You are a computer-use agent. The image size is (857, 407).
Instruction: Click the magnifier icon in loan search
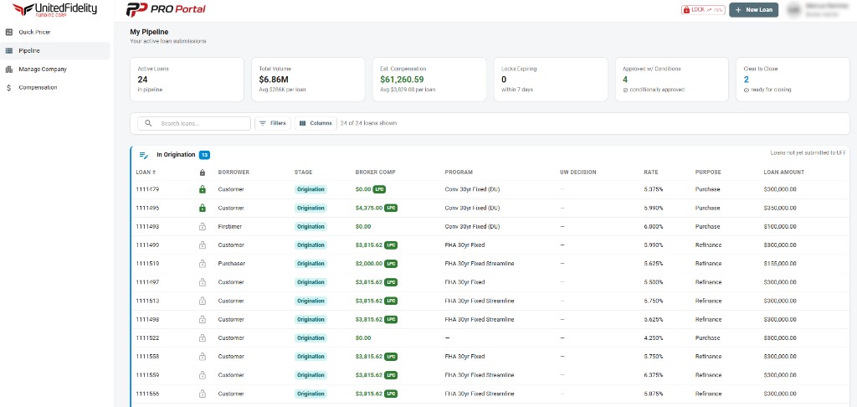point(148,123)
